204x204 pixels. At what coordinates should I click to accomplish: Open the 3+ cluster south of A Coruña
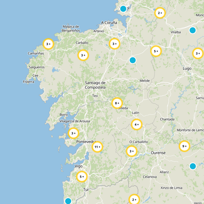click(114, 44)
